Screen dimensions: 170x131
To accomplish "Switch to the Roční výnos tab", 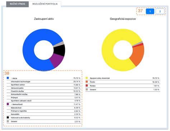I will 18,4.
